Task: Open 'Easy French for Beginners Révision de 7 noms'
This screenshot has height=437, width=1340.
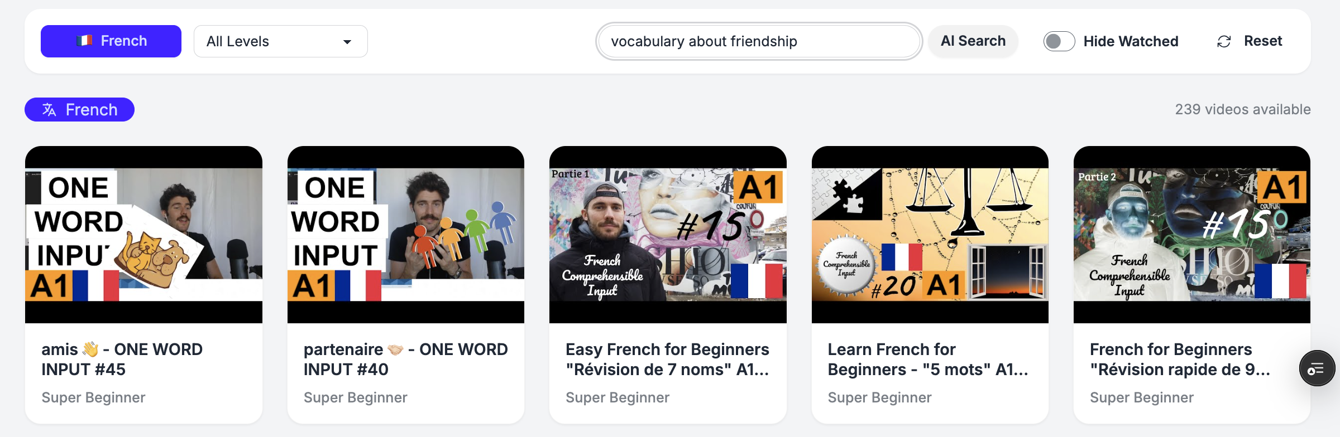Action: tap(668, 359)
